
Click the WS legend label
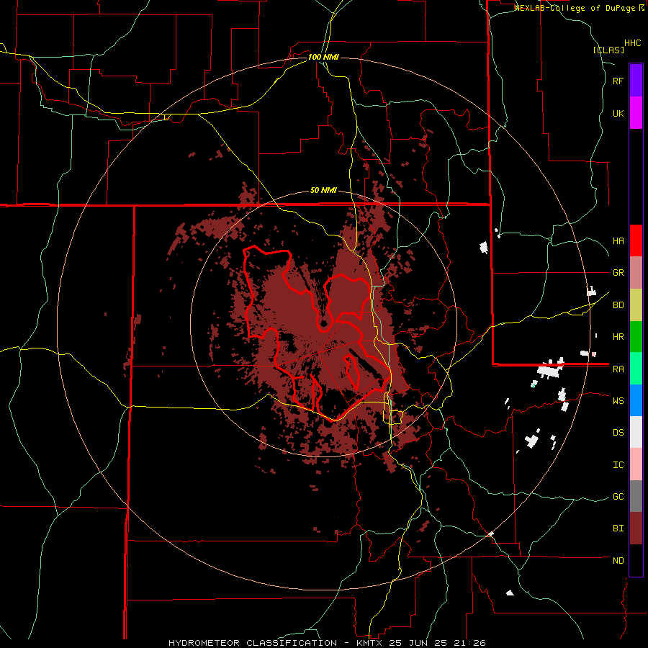click(x=618, y=401)
